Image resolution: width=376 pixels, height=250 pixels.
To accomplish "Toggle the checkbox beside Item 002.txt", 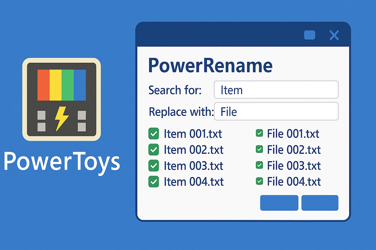I will click(x=154, y=150).
